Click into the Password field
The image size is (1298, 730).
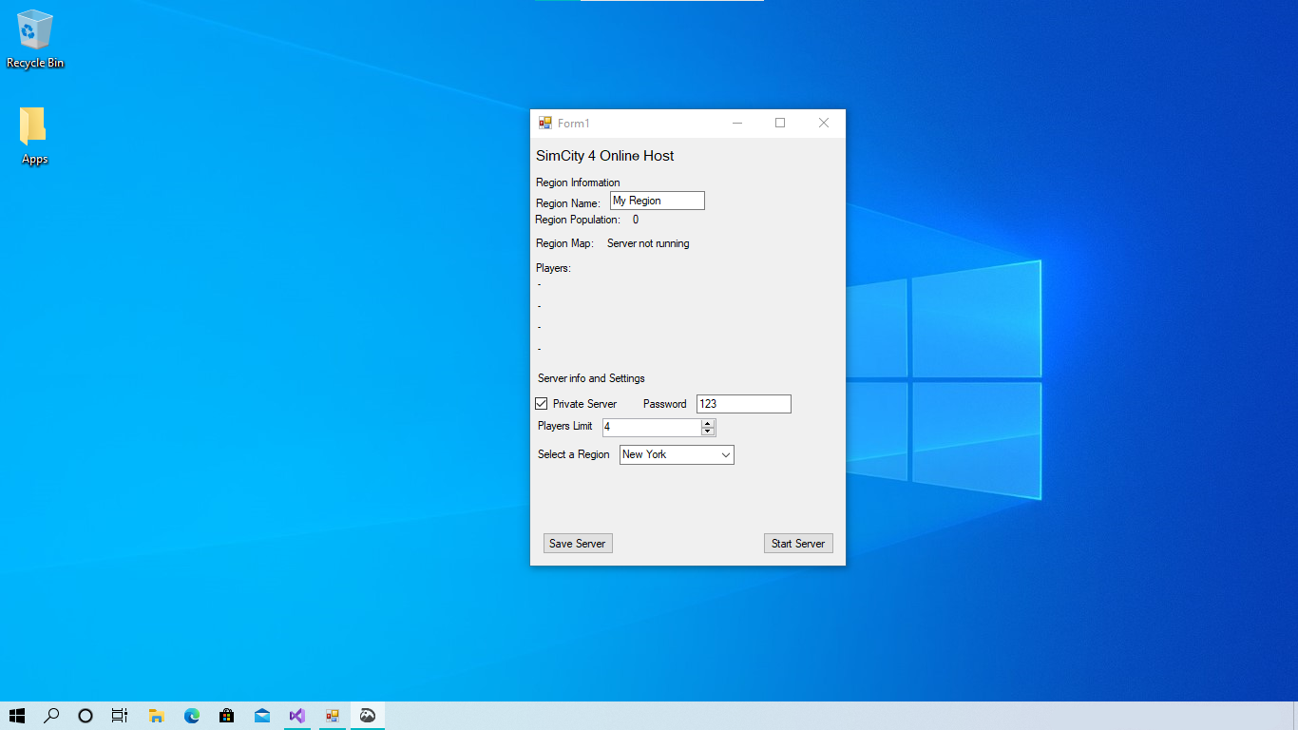(x=744, y=404)
